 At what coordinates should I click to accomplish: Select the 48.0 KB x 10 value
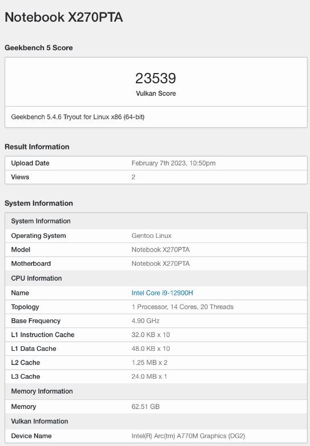click(151, 348)
